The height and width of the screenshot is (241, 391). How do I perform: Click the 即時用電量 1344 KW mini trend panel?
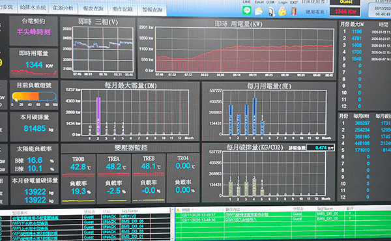click(34, 63)
